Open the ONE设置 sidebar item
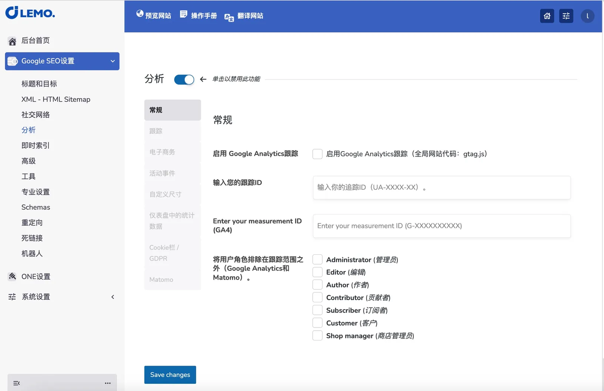Viewport: 604px width, 391px height. click(36, 277)
